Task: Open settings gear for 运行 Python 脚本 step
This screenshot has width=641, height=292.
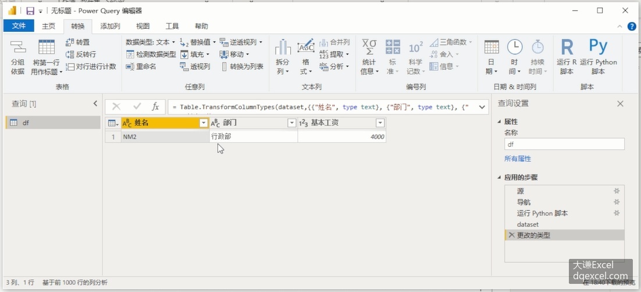Action: coord(617,213)
